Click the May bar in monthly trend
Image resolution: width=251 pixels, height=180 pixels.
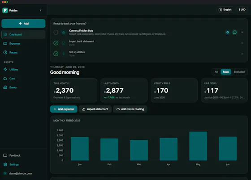(198, 146)
